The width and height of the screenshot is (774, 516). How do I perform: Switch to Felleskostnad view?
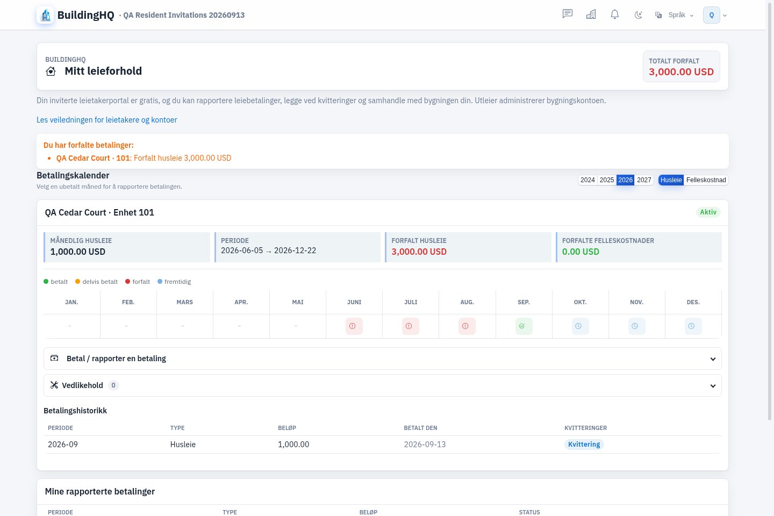click(x=706, y=180)
